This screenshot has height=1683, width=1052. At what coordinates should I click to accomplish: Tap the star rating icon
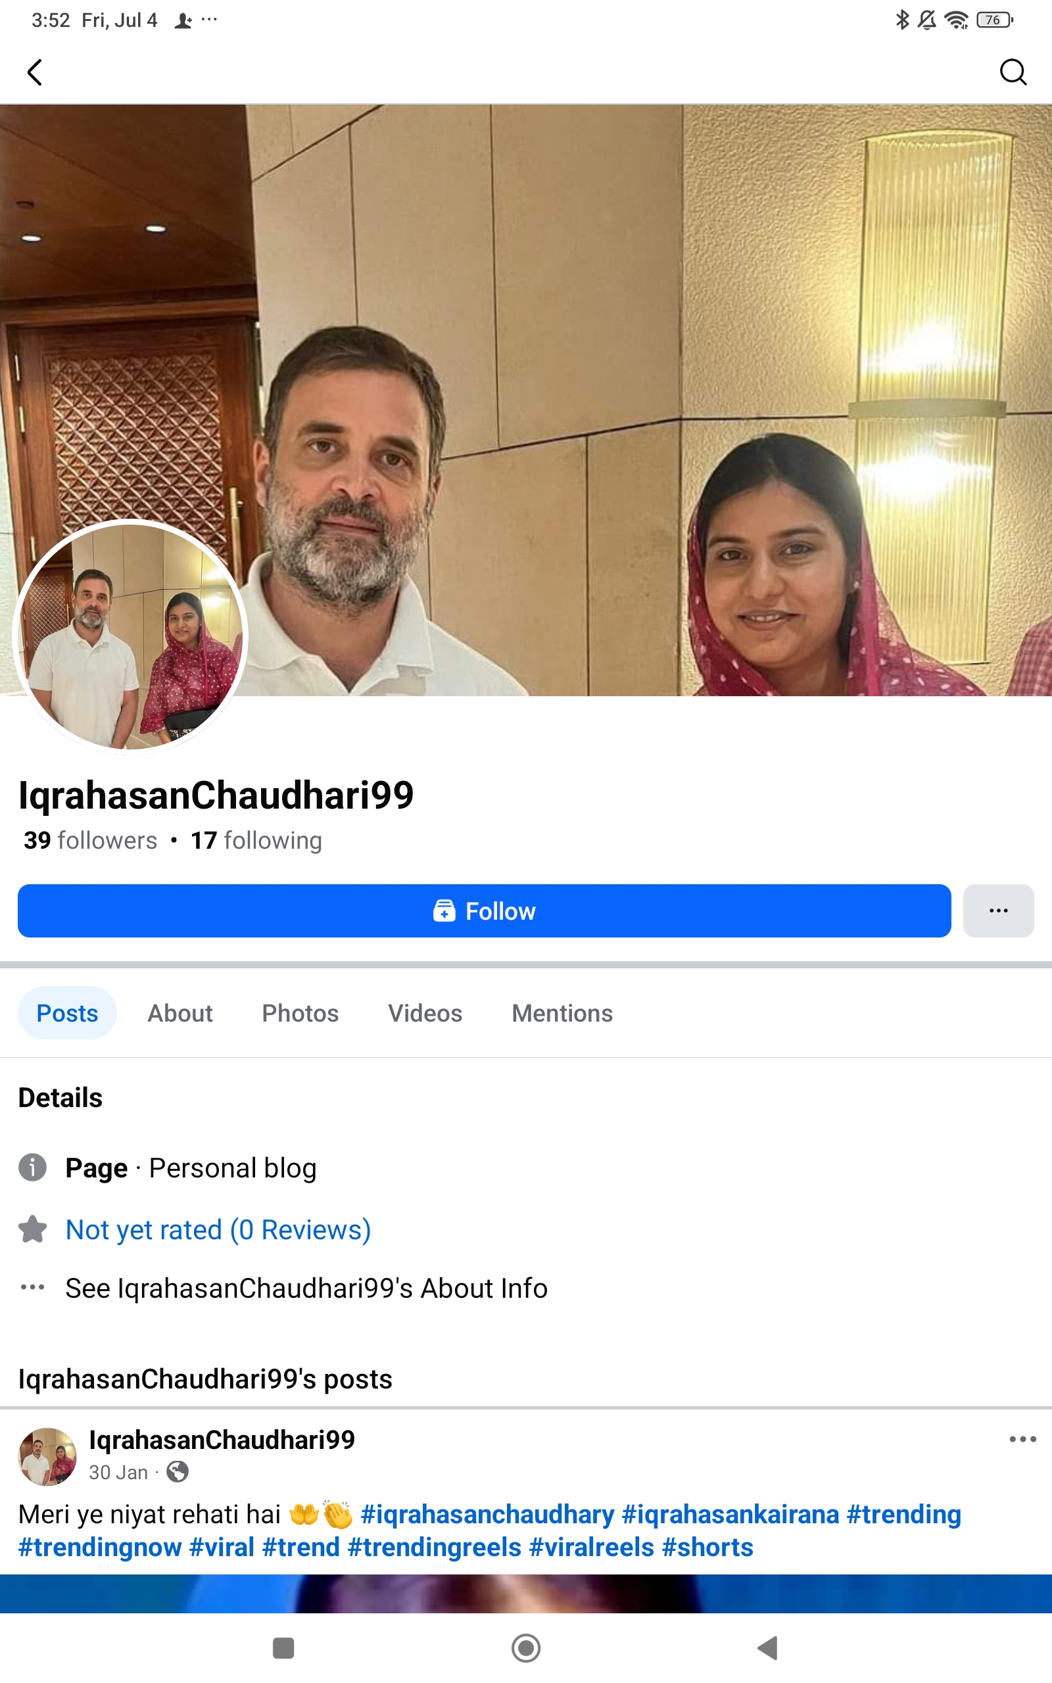coord(32,1229)
